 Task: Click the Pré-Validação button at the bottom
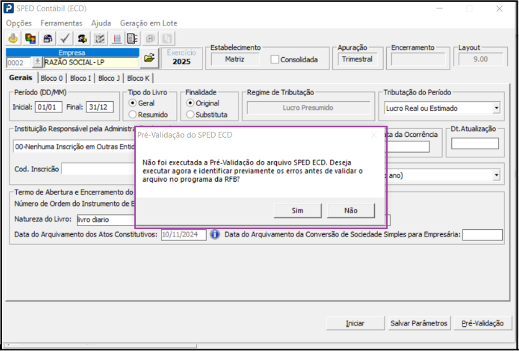[483, 323]
